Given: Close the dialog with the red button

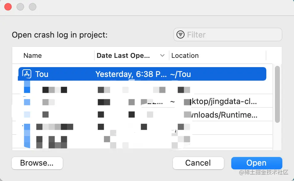Looking at the screenshot, I should [x=8, y=6].
